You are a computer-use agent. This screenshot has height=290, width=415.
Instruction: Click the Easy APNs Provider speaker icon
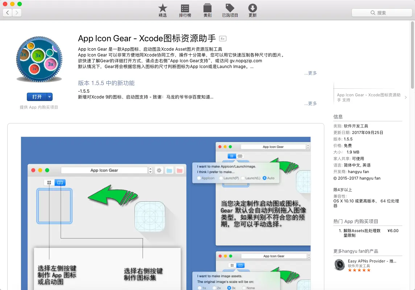pos(340,265)
